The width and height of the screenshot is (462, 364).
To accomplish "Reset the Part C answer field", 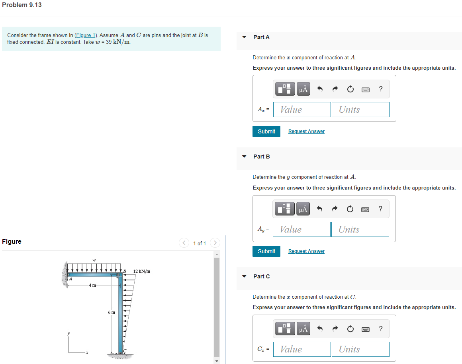I will (350, 329).
